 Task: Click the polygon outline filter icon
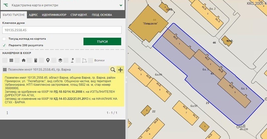coord(85,60)
